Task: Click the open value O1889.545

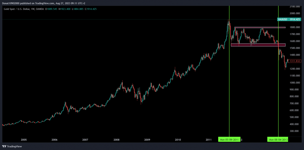Action: click(x=52, y=9)
